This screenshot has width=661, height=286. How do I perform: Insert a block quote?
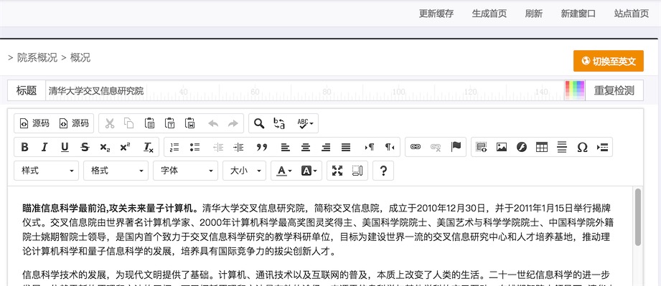(262, 147)
